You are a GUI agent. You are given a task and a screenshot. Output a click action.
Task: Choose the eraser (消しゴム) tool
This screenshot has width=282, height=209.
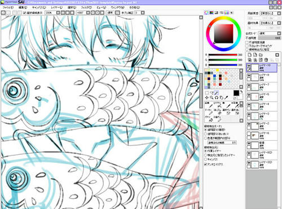pyautogui.click(x=218, y=112)
